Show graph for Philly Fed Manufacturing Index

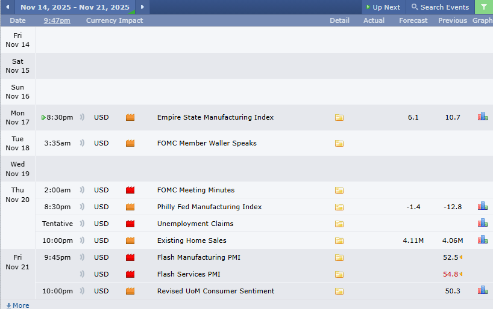pos(482,206)
